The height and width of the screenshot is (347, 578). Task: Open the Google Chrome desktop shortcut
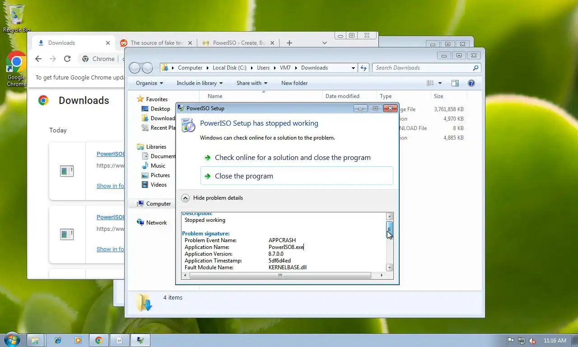16,69
